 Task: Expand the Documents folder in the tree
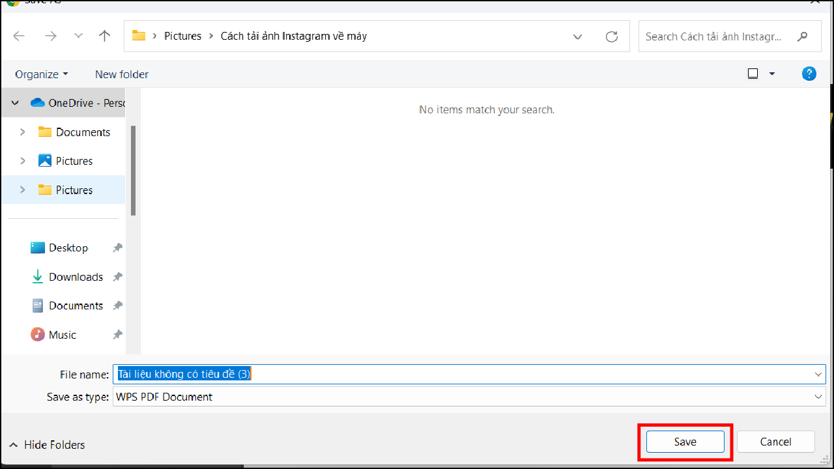tap(22, 132)
